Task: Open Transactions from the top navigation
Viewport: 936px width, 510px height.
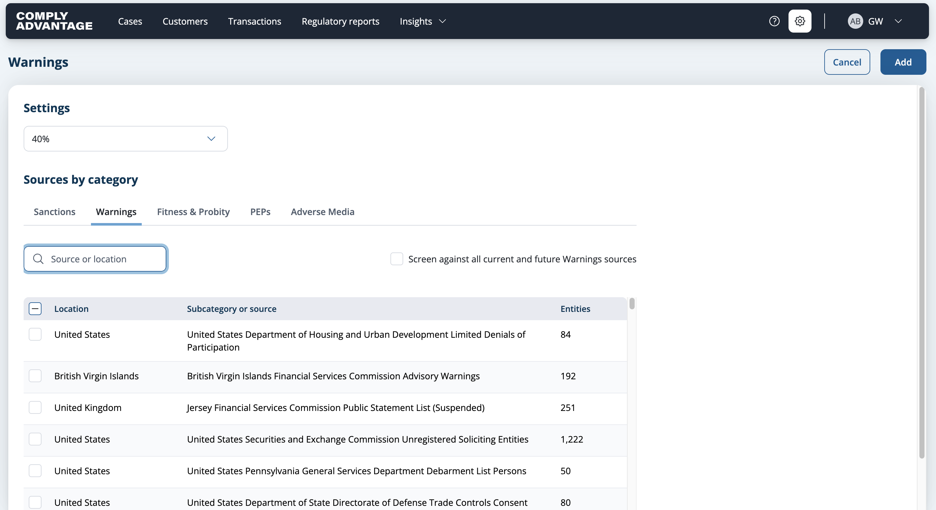Action: point(254,21)
